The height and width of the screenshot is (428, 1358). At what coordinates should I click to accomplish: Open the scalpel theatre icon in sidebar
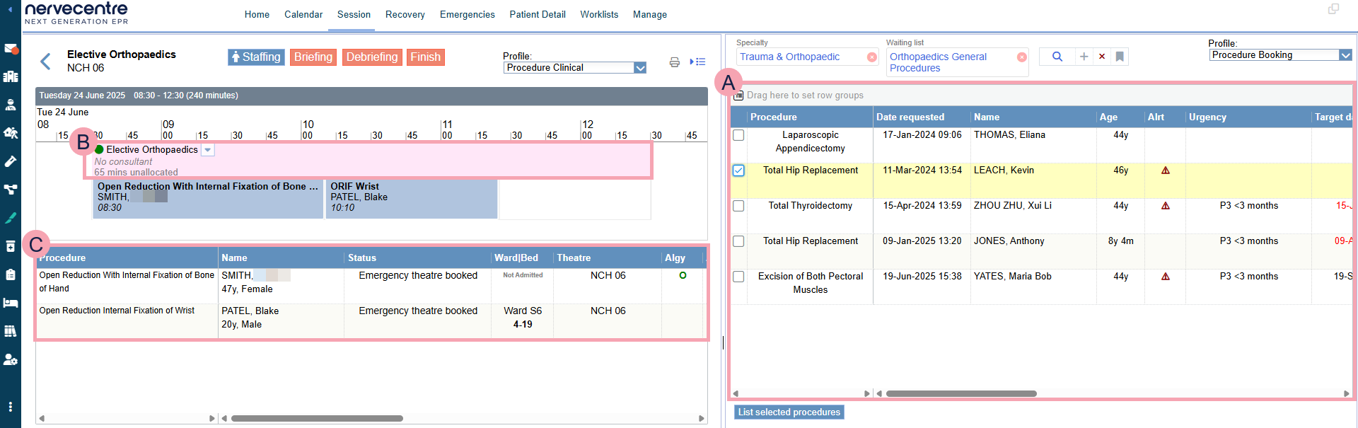tap(11, 218)
